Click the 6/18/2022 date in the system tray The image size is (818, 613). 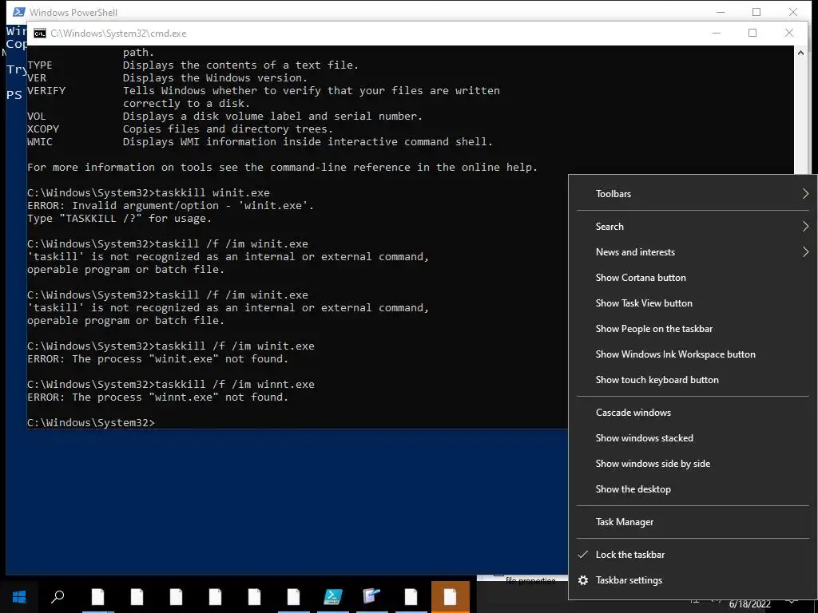(749, 605)
